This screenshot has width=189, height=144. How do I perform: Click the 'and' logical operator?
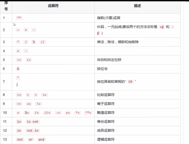(x=41, y=139)
